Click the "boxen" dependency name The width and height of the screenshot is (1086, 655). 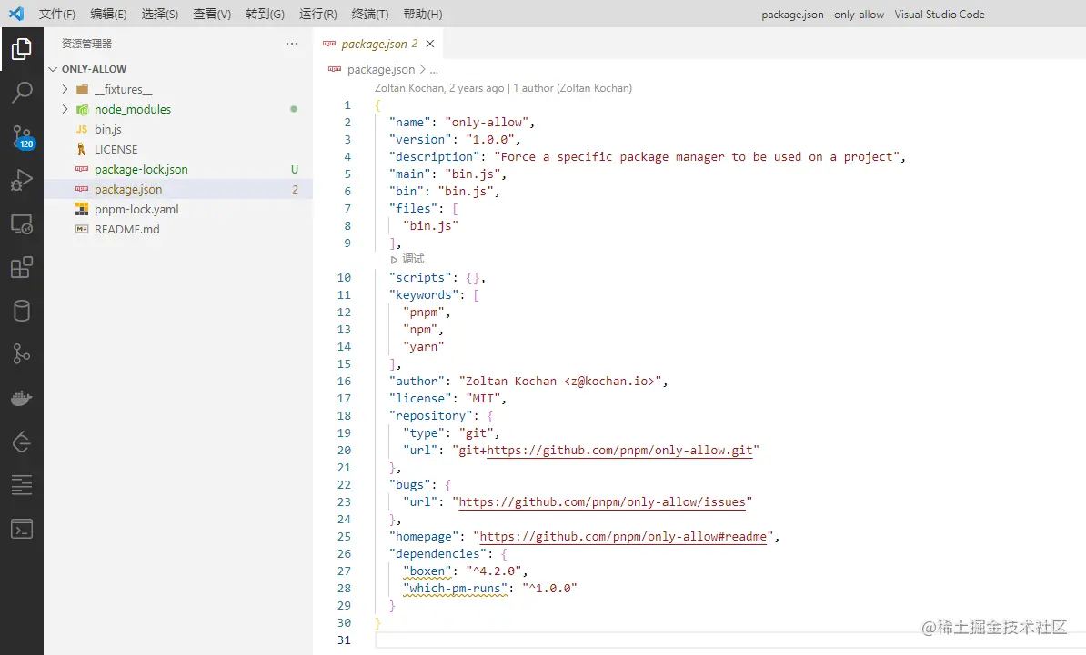point(427,571)
